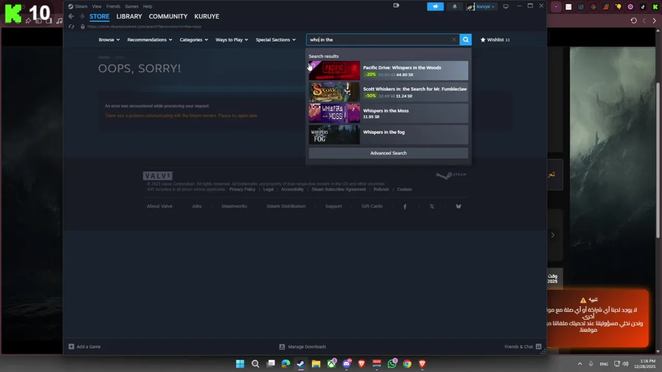Select Whispers in the fog result

(388, 134)
